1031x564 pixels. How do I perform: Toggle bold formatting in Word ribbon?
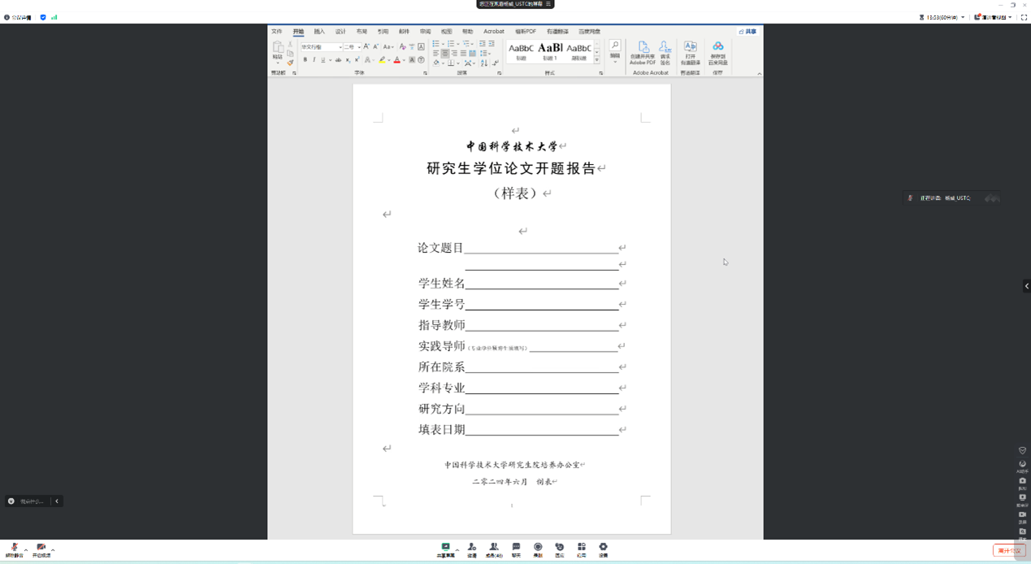305,60
